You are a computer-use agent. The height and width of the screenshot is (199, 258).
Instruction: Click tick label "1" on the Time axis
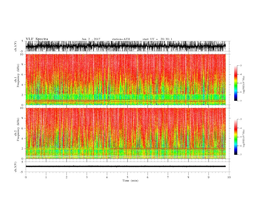(46, 177)
